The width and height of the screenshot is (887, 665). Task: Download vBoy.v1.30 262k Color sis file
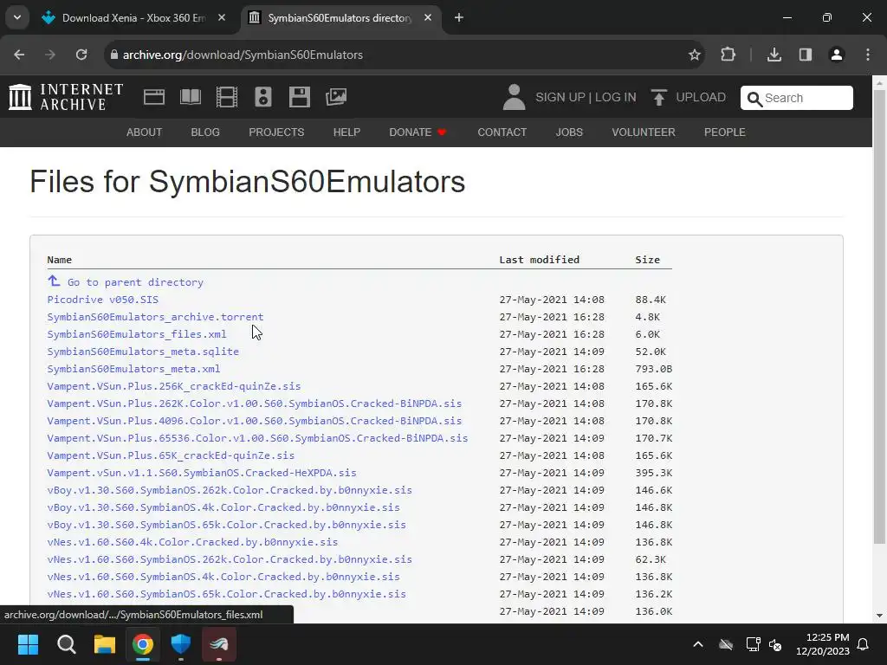point(229,490)
